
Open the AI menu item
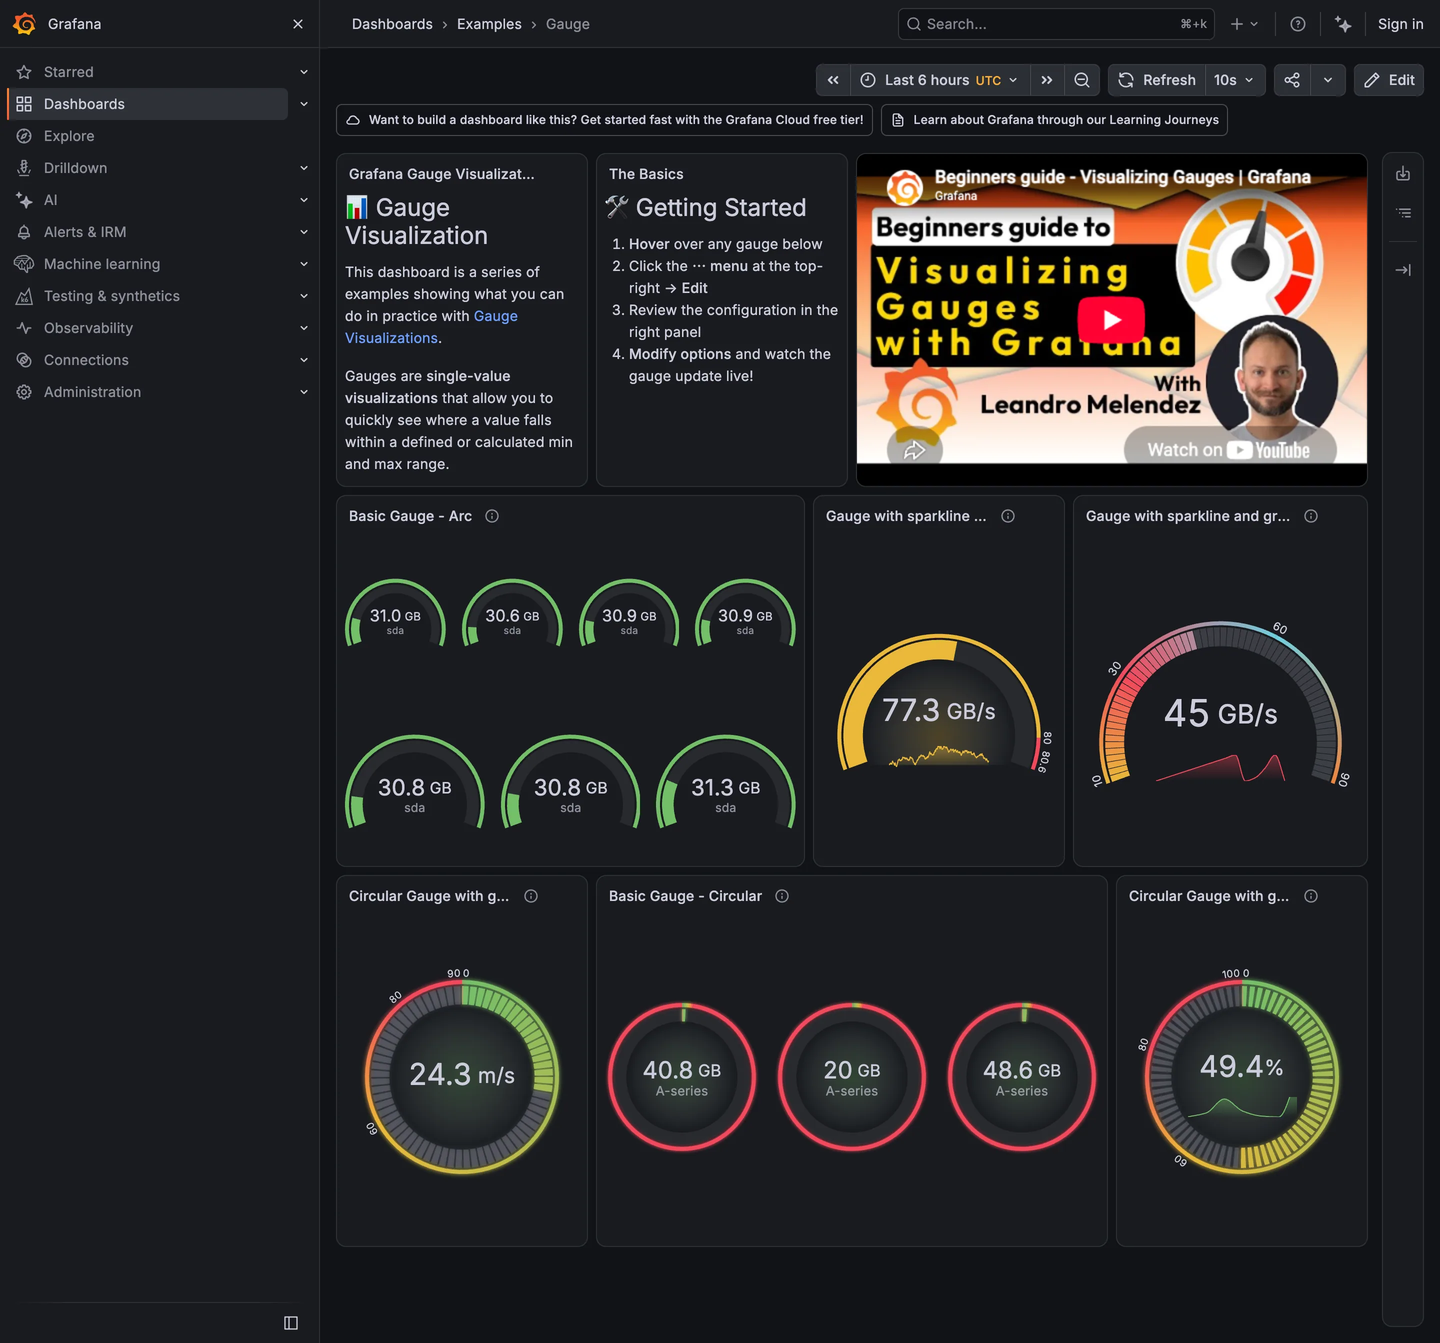click(50, 200)
